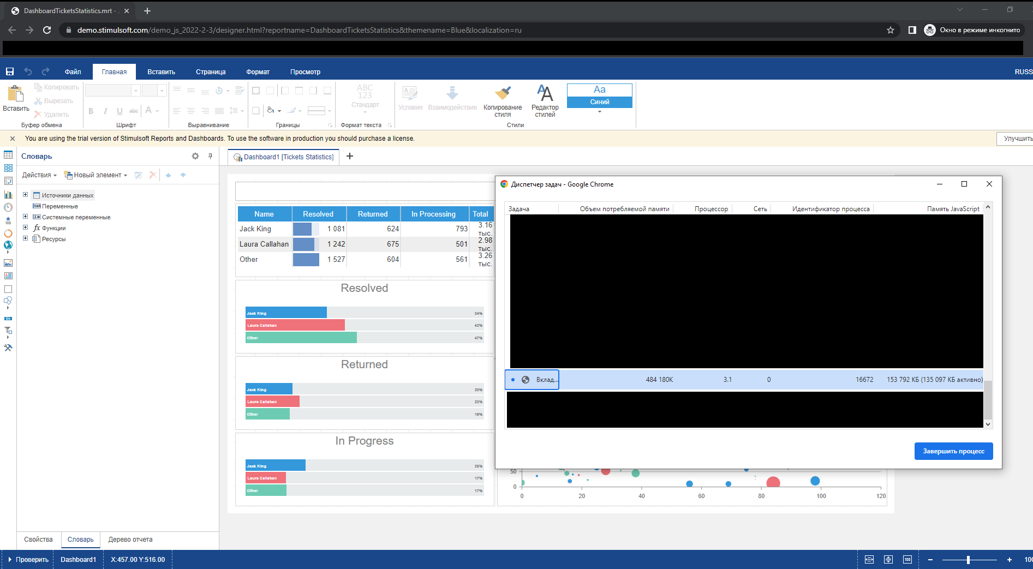Dismiss the trial version notification bar
This screenshot has width=1033, height=569.
pyautogui.click(x=13, y=139)
